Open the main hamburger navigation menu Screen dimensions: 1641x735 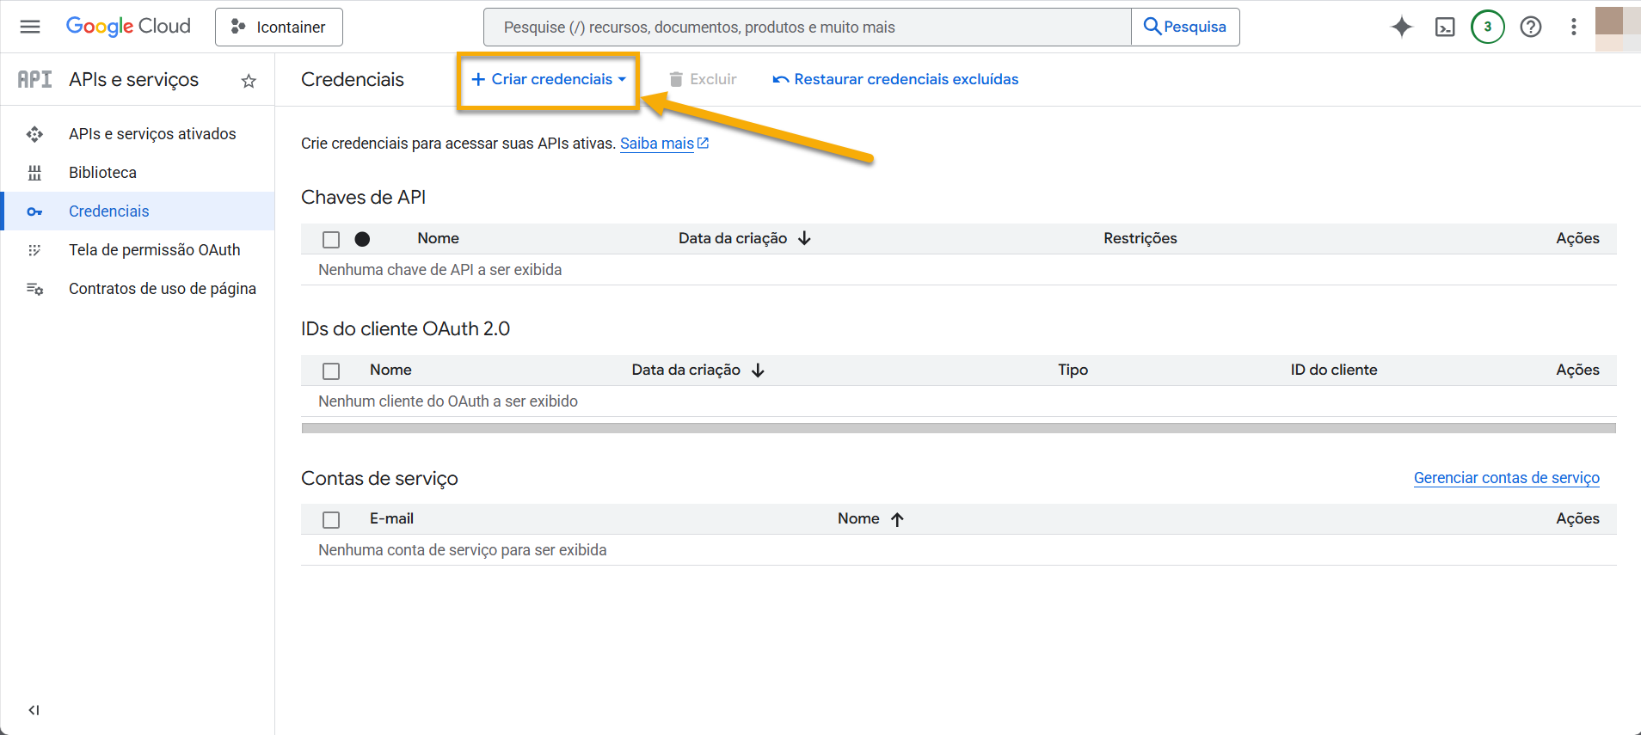(x=30, y=27)
